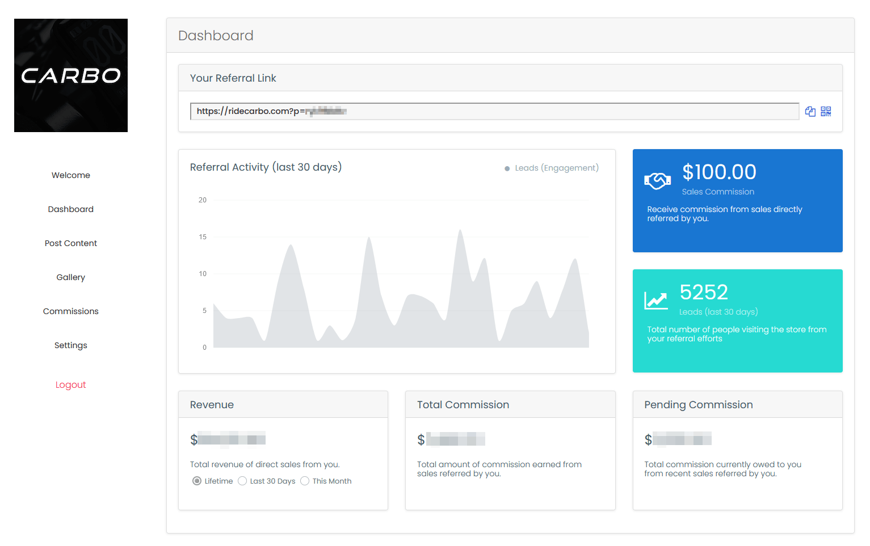
Task: Select the Last 30 Days radio button
Action: coord(242,481)
